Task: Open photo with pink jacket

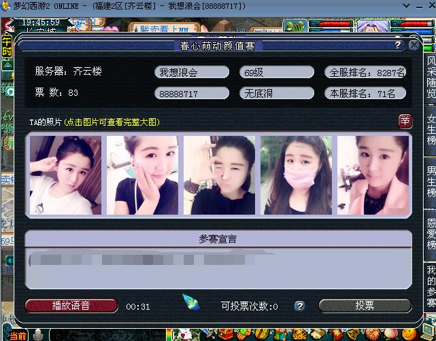Action: 373,175
